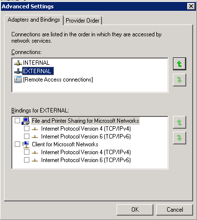This screenshot has width=197, height=220.
Task: Click the INTERNAL network adapter icon
Action: click(18, 63)
